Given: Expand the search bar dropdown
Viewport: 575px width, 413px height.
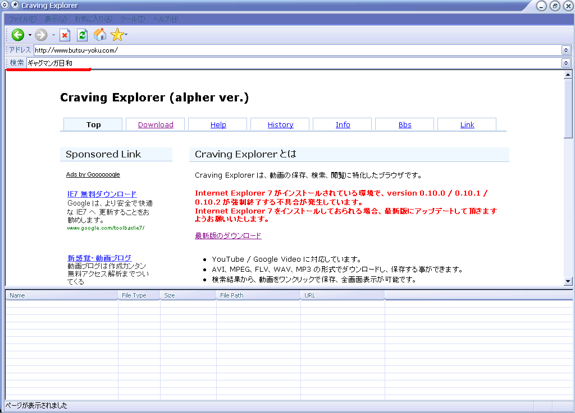Looking at the screenshot, I should [x=565, y=63].
